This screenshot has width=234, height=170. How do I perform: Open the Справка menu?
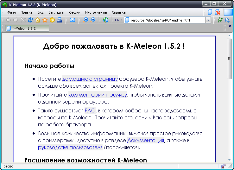click(119, 12)
